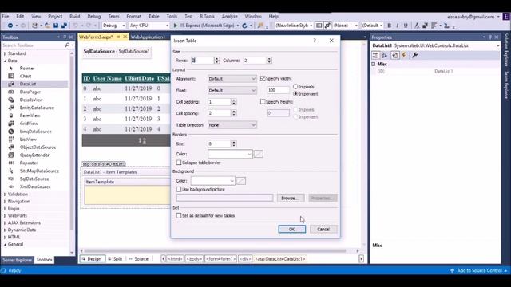Open the Table menu
The height and width of the screenshot is (287, 511).
click(154, 16)
